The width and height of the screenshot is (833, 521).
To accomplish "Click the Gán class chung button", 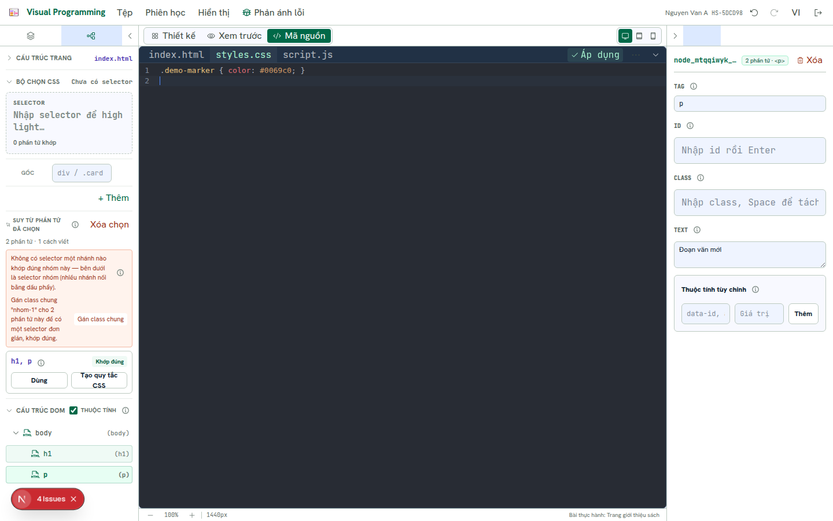I will pos(101,319).
